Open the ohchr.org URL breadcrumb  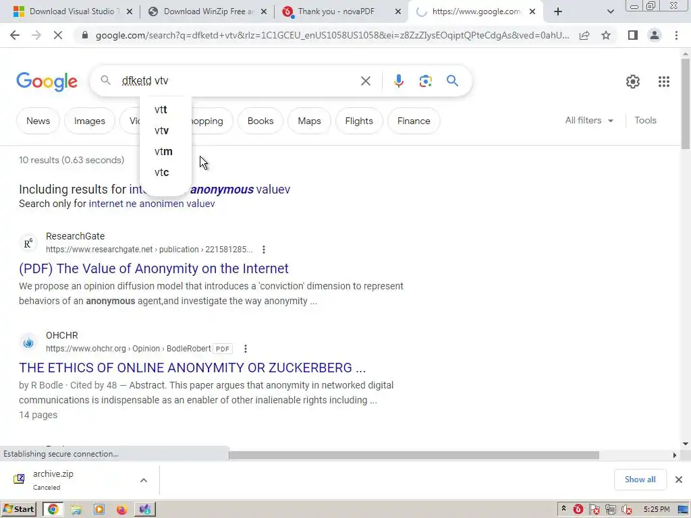tap(128, 349)
